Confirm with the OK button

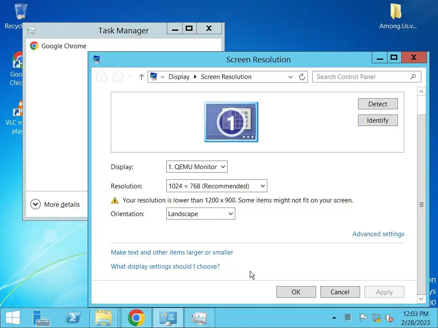(296, 292)
